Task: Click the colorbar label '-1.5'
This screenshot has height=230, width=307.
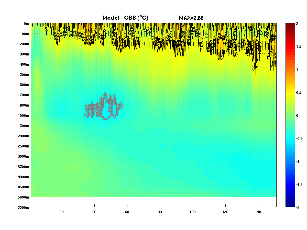Action: [299, 185]
